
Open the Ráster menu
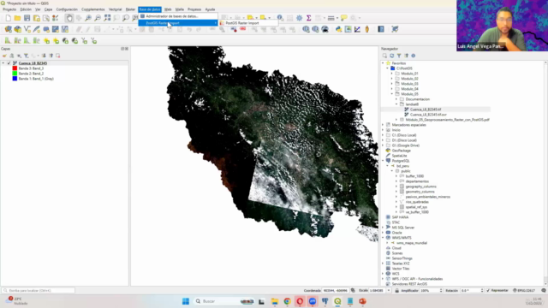click(130, 9)
